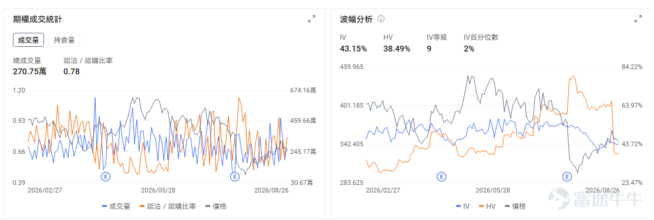654x220 pixels.
Task: Click the IV等級 value 9
Action: pyautogui.click(x=429, y=49)
